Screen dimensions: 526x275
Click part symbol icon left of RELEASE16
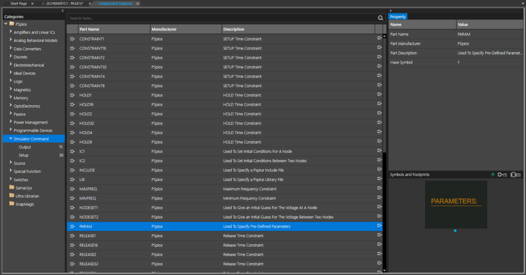click(72, 245)
